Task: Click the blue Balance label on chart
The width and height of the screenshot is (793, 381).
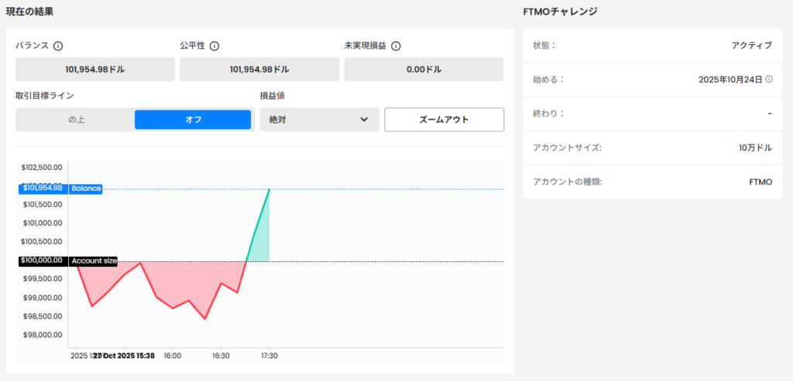Action: [x=86, y=189]
